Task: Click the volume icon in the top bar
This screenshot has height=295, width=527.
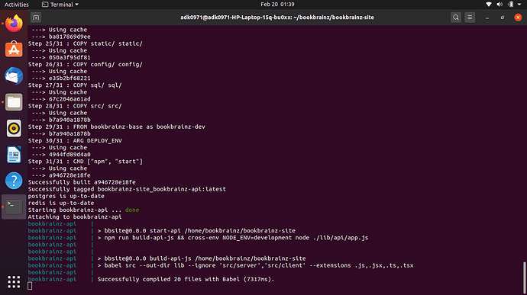Action: coord(500,5)
